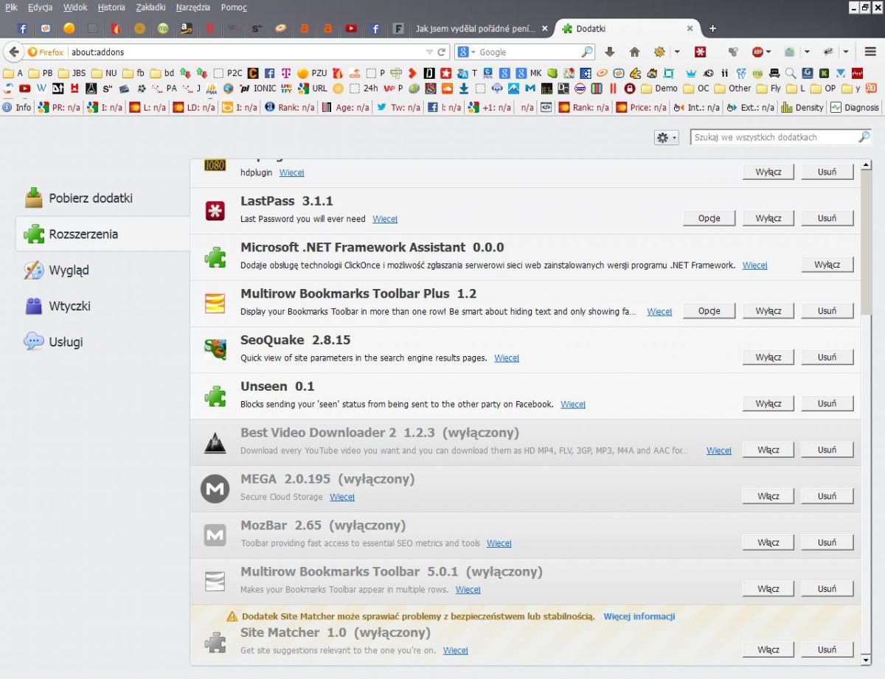885x679 pixels.
Task: Open new tab with plus button
Action: (x=712, y=29)
